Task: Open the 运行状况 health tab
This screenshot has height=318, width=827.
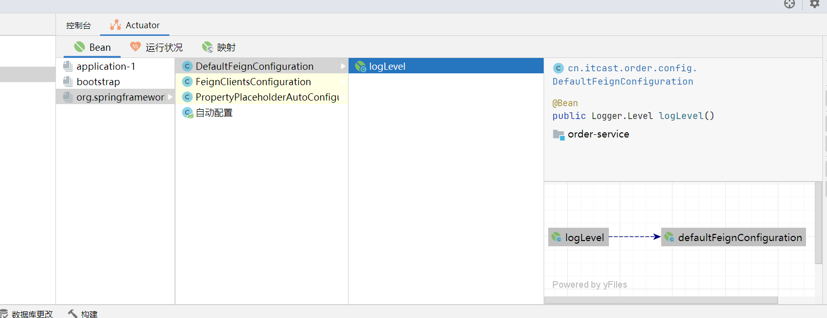Action: tap(164, 48)
